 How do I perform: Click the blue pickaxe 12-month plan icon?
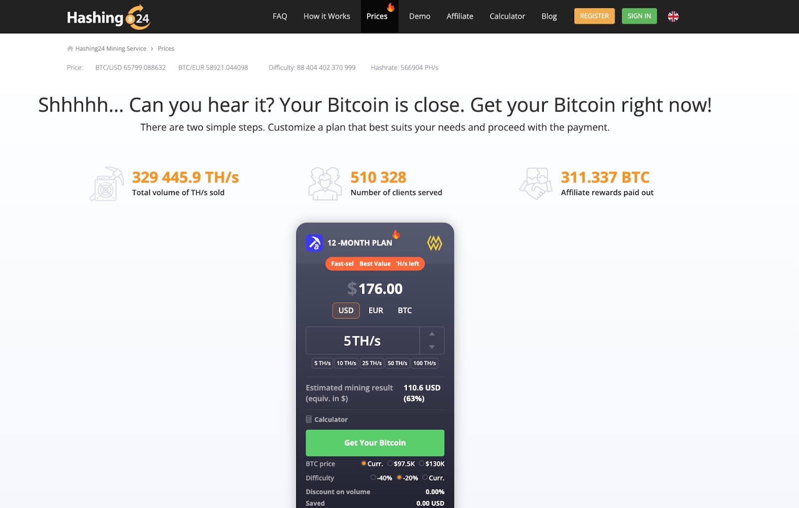(315, 243)
